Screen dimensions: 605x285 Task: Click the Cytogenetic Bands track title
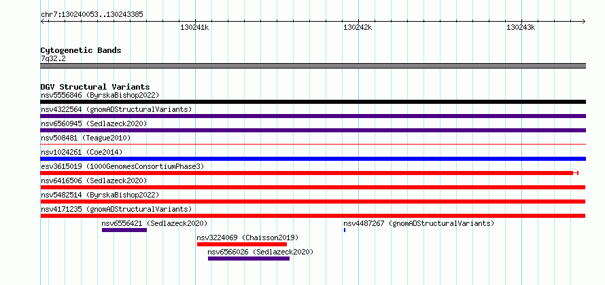click(81, 50)
